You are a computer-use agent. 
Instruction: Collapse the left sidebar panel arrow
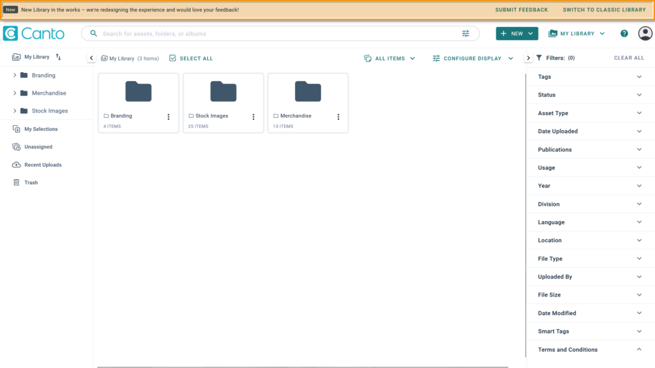[91, 58]
